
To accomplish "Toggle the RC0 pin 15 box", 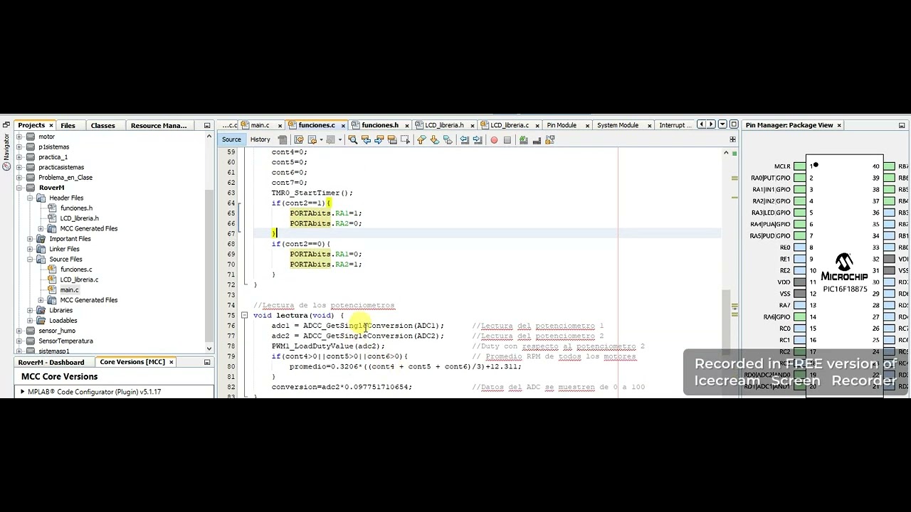I will tap(799, 329).
